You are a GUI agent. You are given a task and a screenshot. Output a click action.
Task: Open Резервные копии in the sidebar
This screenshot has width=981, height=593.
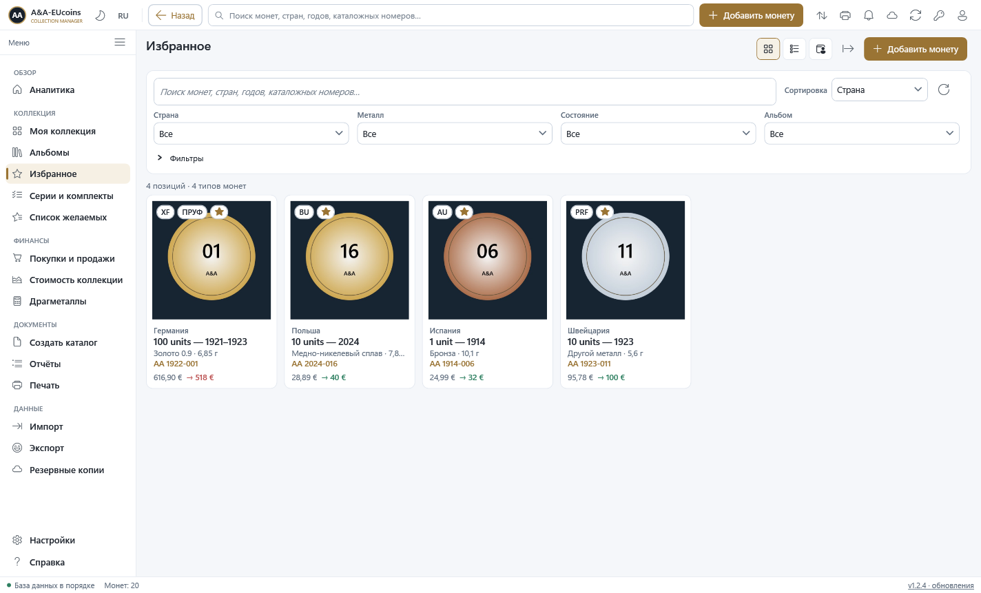coord(68,470)
